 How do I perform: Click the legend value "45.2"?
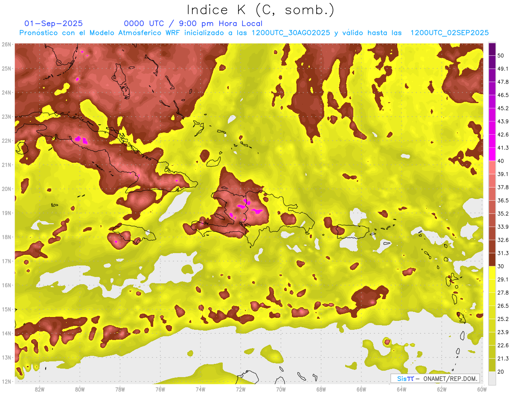(503, 108)
